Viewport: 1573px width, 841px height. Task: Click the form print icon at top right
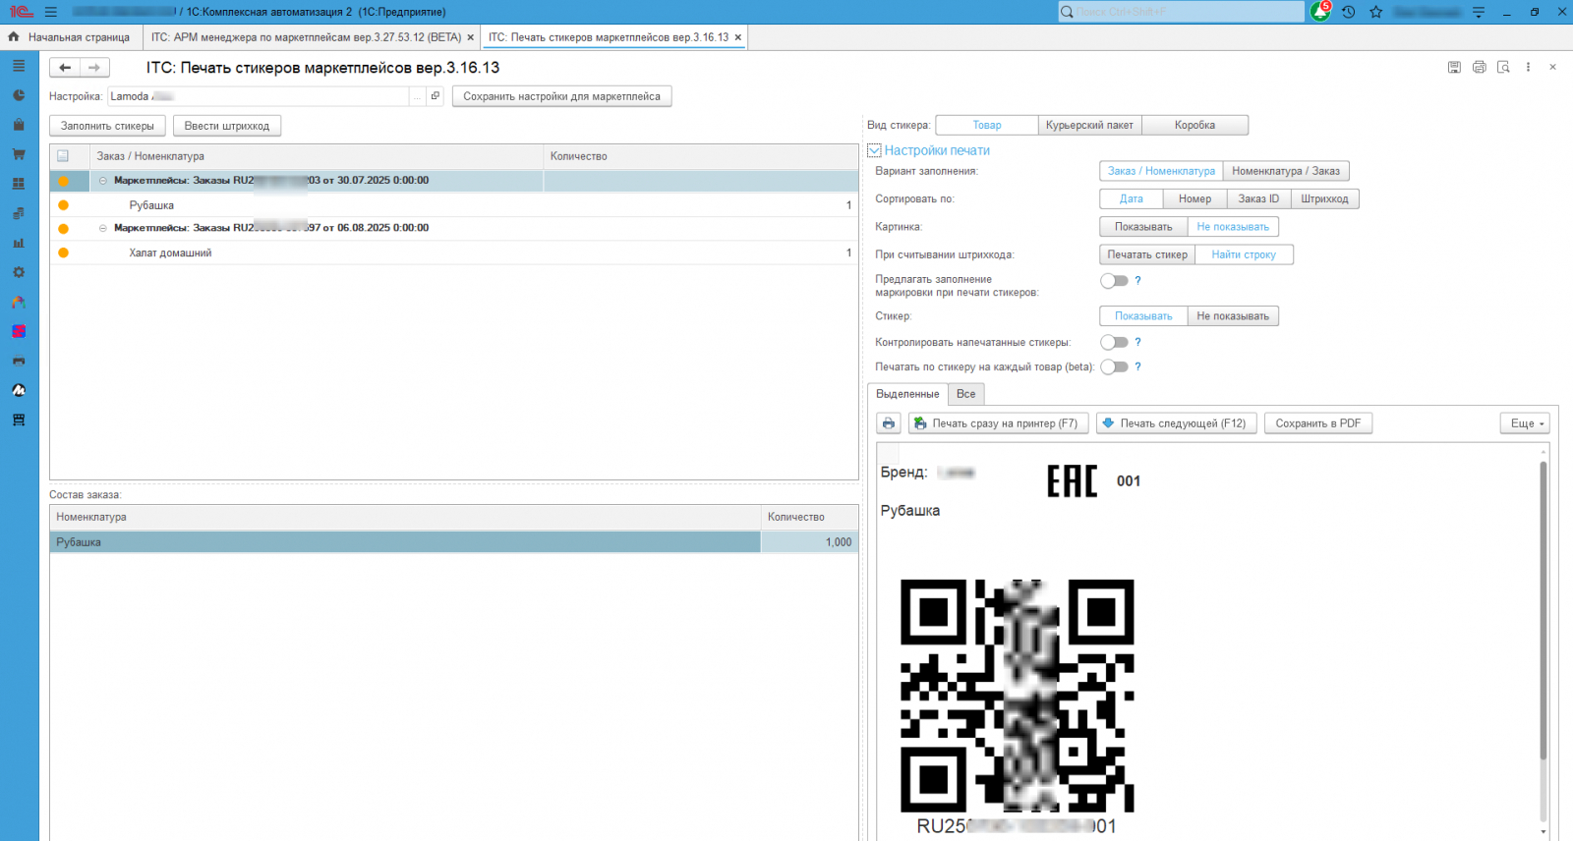click(x=1479, y=67)
